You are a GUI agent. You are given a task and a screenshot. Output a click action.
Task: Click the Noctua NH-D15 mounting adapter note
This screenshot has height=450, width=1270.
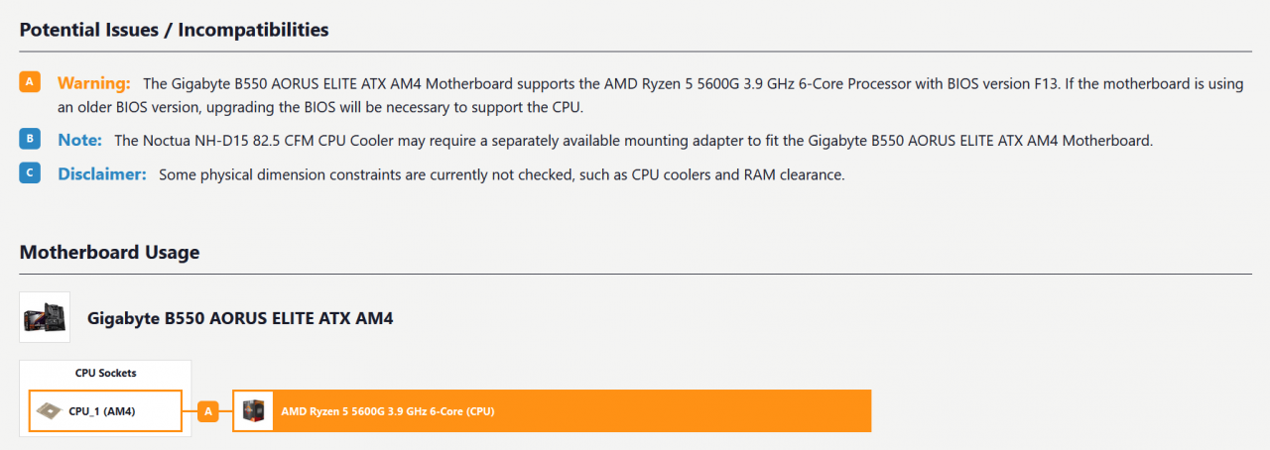[633, 141]
